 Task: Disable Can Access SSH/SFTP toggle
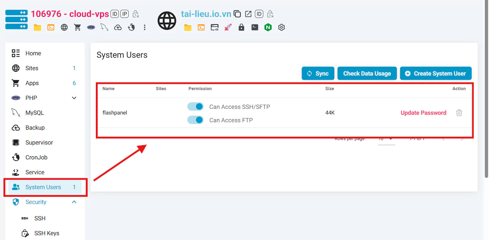(x=195, y=106)
